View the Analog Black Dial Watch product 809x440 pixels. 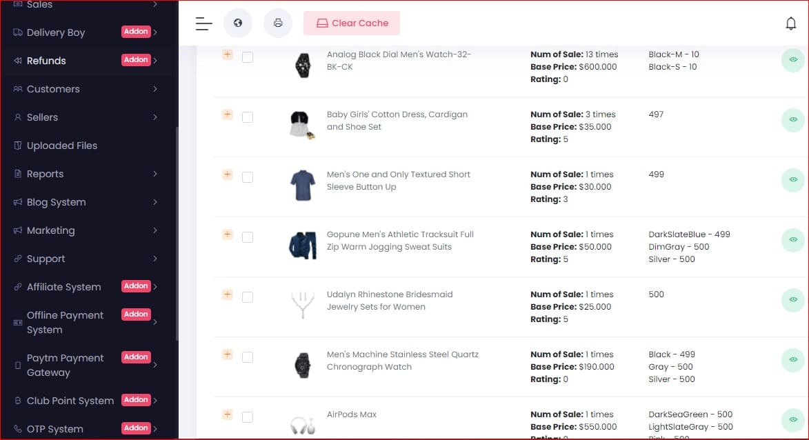click(x=793, y=60)
